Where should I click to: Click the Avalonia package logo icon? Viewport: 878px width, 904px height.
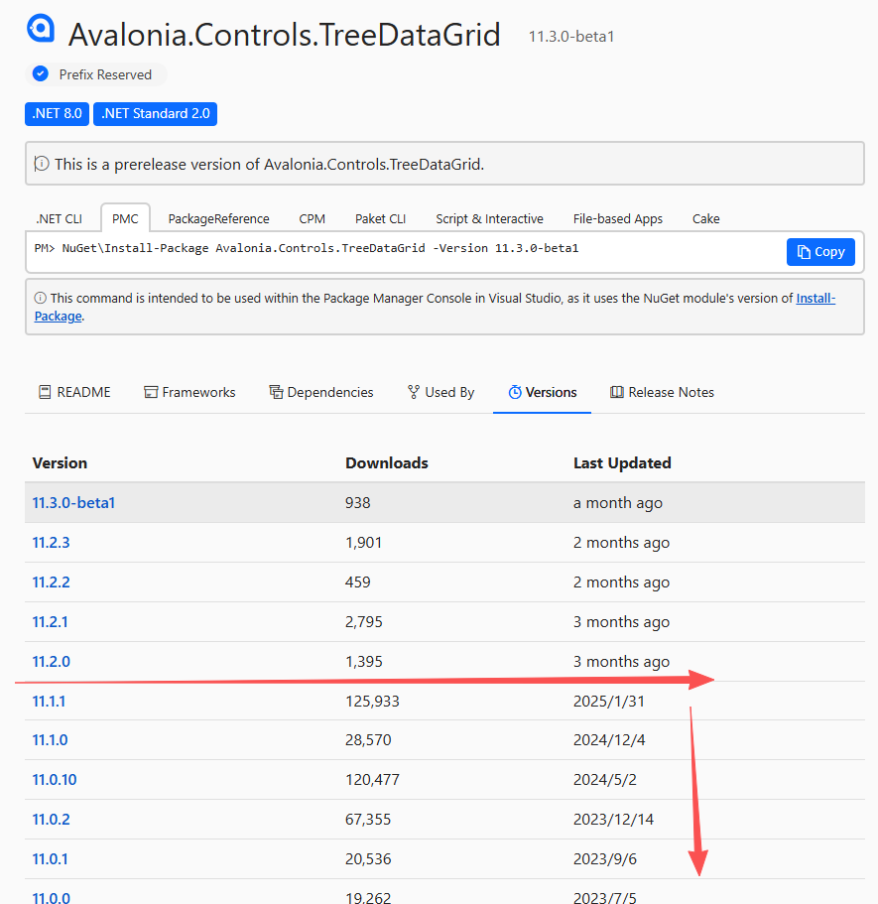(x=41, y=30)
